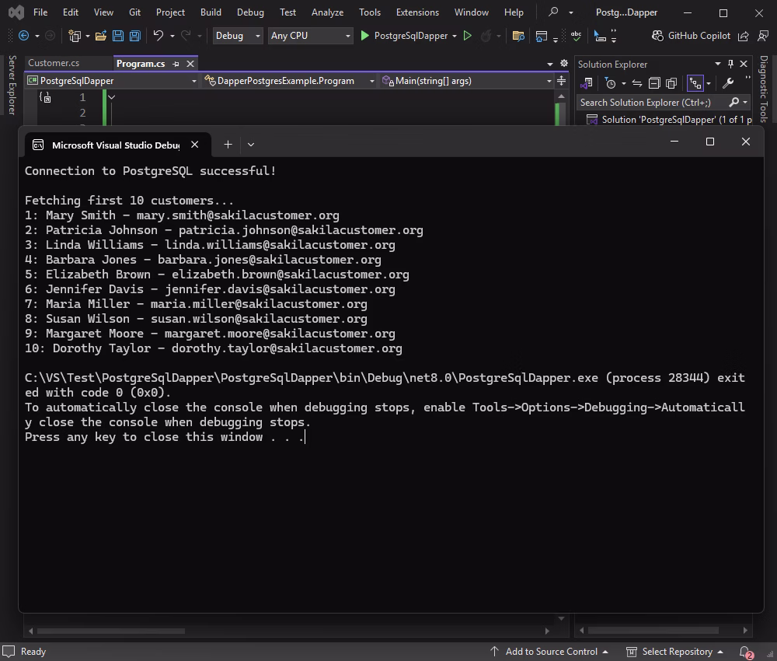777x661 pixels.
Task: Click inside the Search Solution Explorer box
Action: [653, 102]
